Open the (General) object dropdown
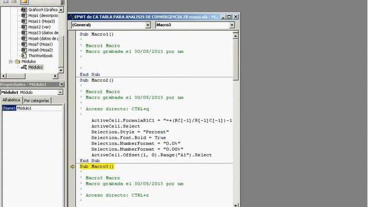Viewport: 368px width, 207px height. [x=148, y=25]
